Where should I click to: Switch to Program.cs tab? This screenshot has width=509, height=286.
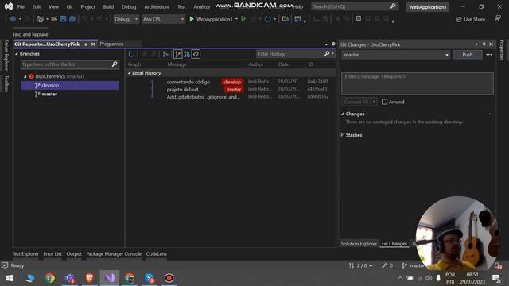point(111,44)
